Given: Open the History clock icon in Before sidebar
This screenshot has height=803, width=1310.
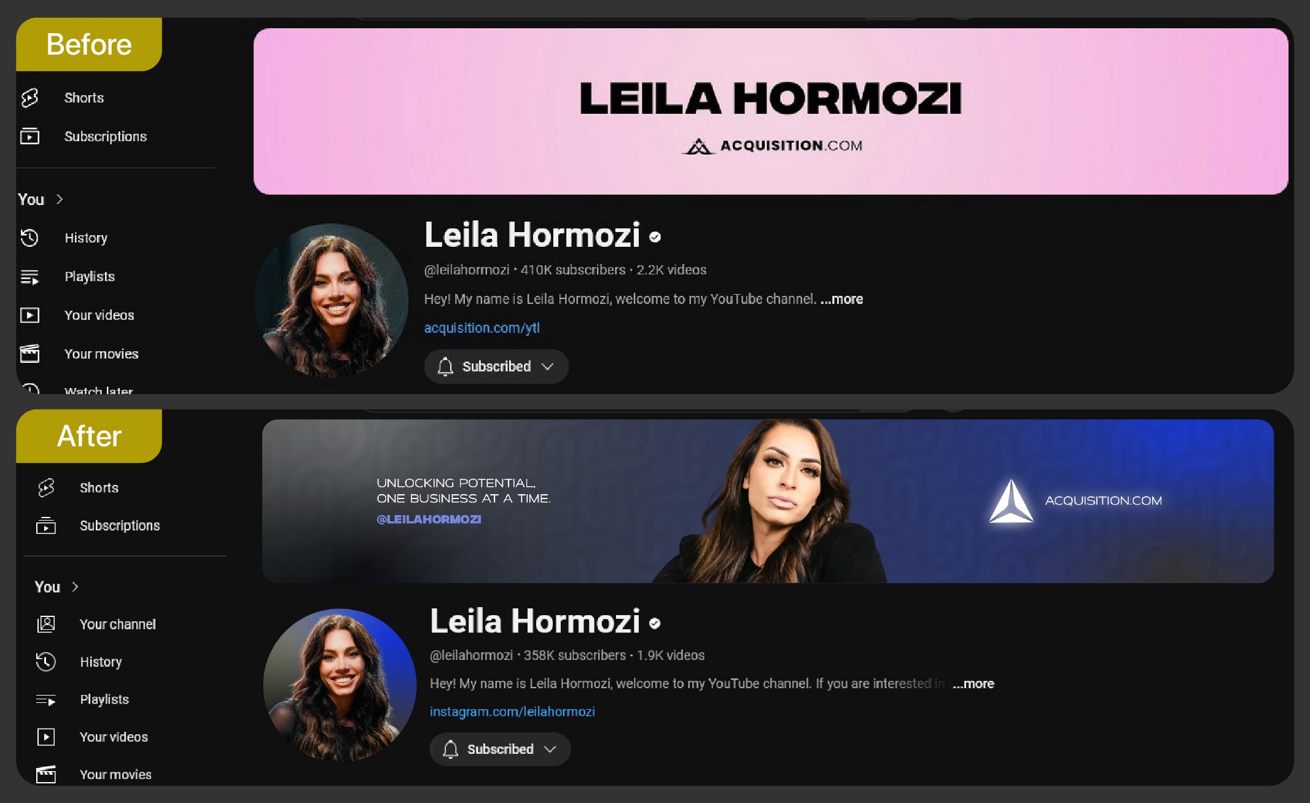Looking at the screenshot, I should point(29,238).
